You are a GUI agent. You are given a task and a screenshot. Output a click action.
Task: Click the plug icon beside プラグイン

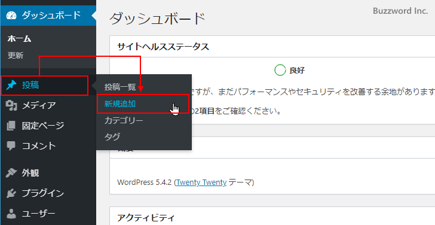click(x=11, y=193)
